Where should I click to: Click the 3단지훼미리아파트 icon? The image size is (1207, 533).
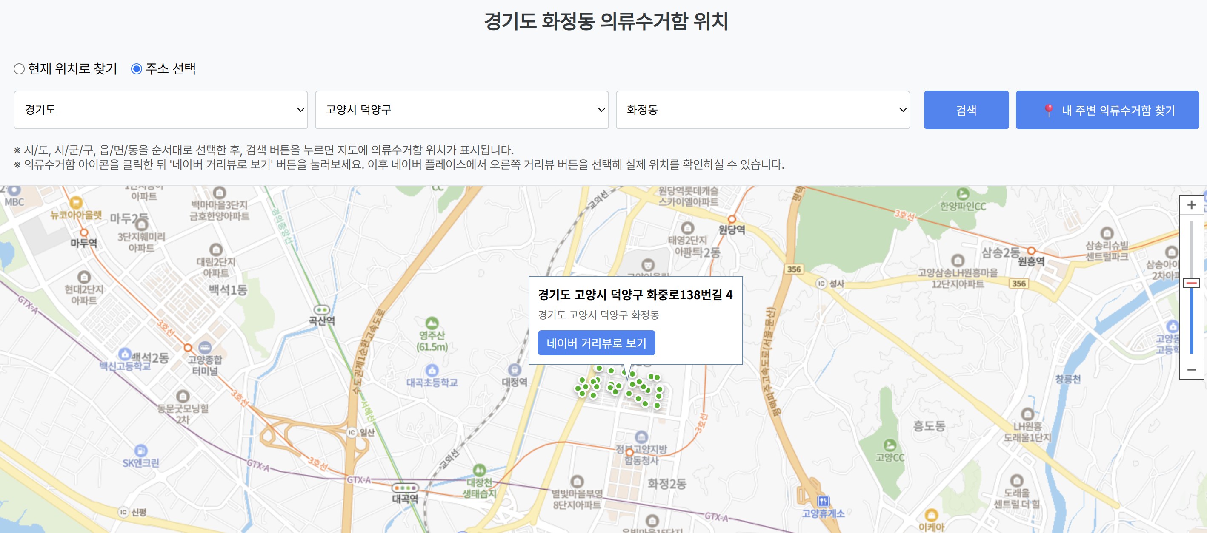tap(141, 225)
